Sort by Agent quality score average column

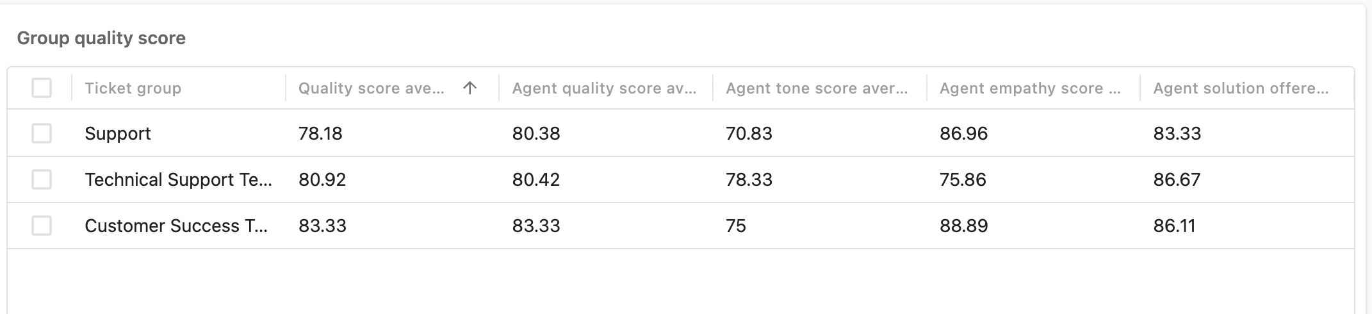click(x=604, y=88)
